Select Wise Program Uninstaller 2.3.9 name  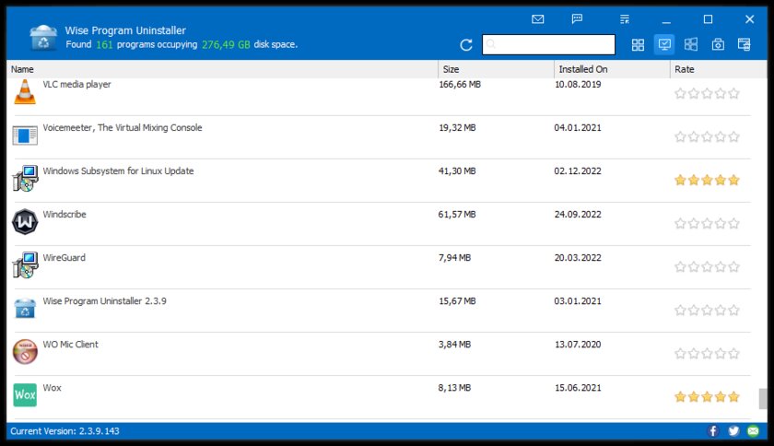(104, 301)
